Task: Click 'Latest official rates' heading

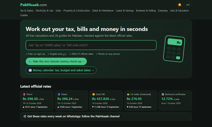Action: point(36,86)
